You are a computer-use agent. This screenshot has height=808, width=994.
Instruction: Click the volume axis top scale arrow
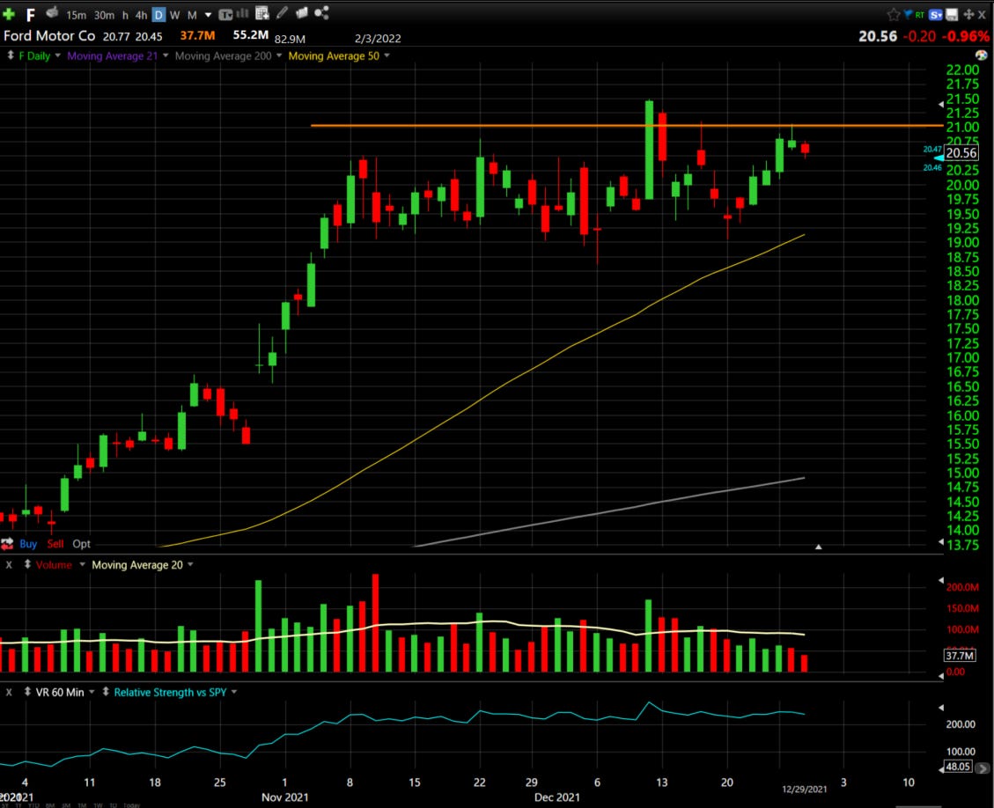click(x=941, y=580)
